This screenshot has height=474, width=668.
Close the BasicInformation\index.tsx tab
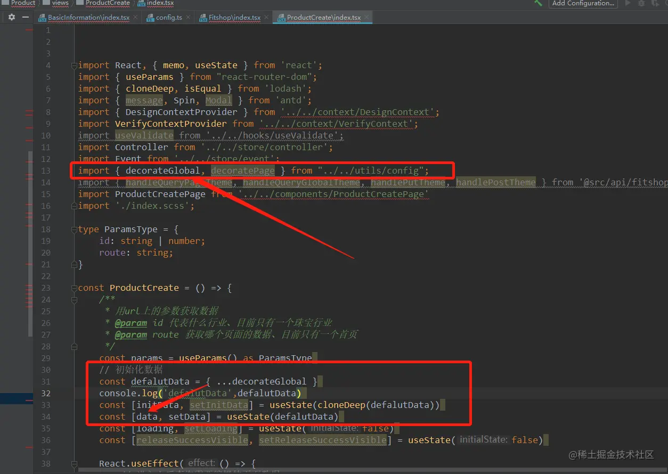point(135,18)
